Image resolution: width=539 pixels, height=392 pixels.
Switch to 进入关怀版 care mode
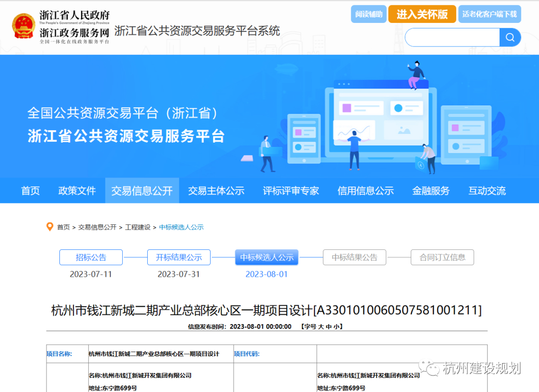(422, 14)
